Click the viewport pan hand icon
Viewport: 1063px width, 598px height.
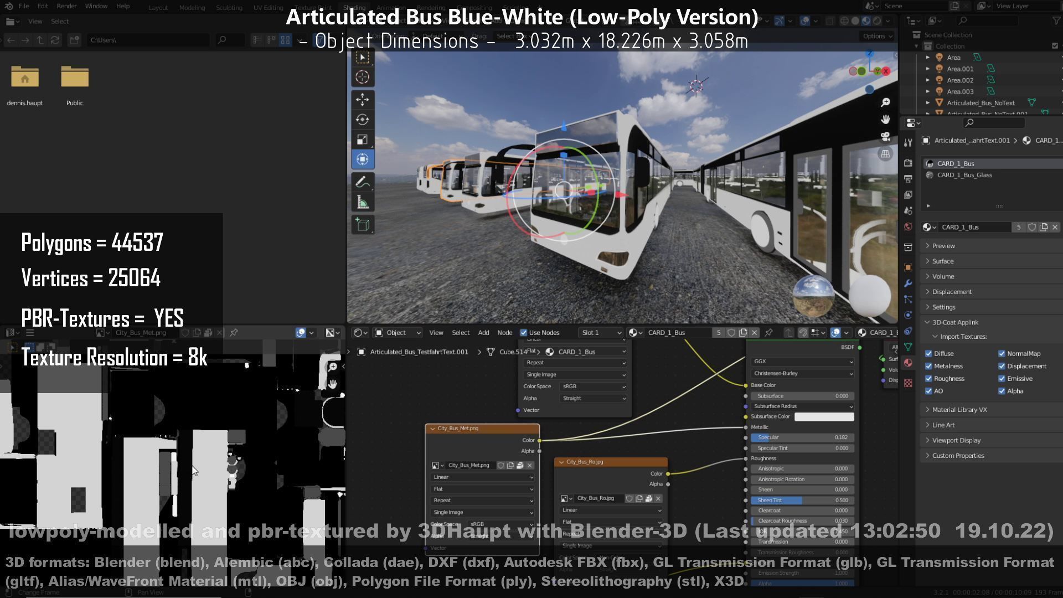point(885,120)
